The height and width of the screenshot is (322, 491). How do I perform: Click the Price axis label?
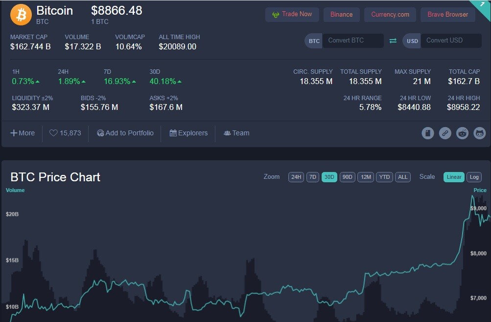(x=480, y=190)
